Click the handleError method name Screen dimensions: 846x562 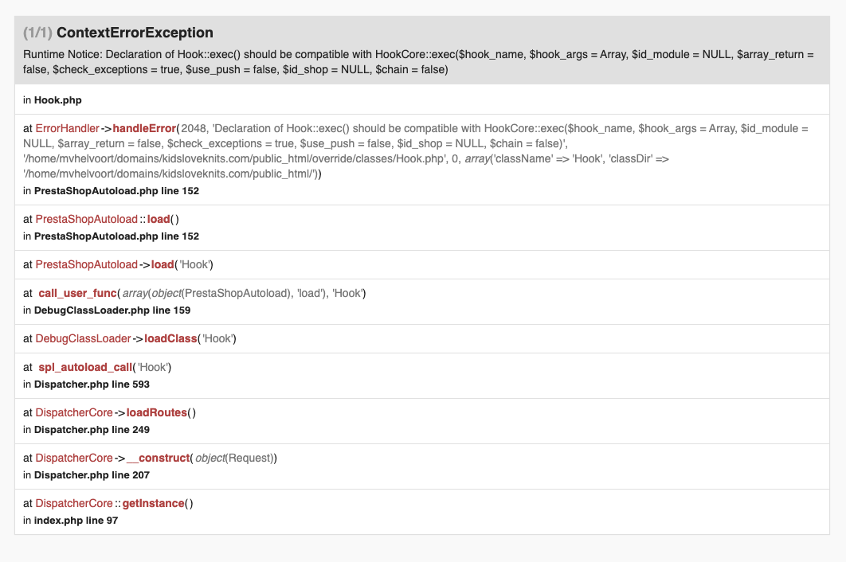[x=144, y=128]
